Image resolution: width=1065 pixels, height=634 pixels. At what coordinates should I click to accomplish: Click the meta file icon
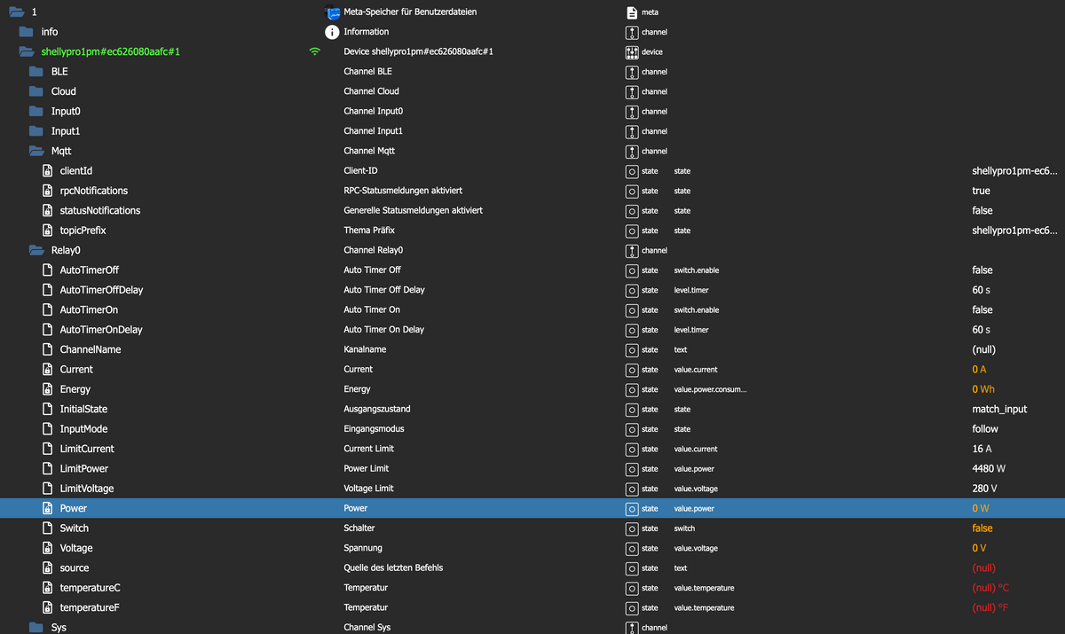[632, 12]
